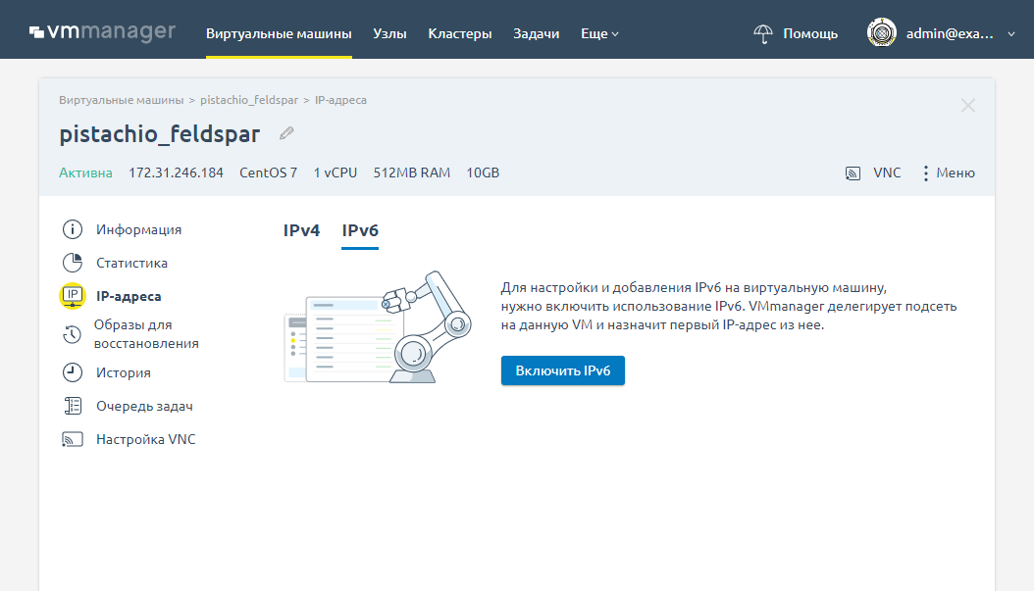Click the CentOS 7 label
Screen dimensions: 1034x591
coord(269,172)
